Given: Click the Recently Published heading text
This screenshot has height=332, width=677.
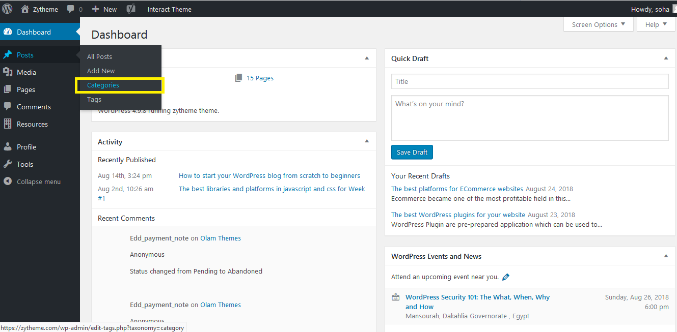Looking at the screenshot, I should [127, 160].
